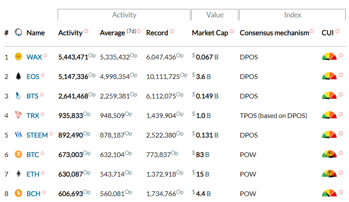This screenshot has width=349, height=202.
Task: Click the TRX Tron logo icon
Action: point(18,115)
